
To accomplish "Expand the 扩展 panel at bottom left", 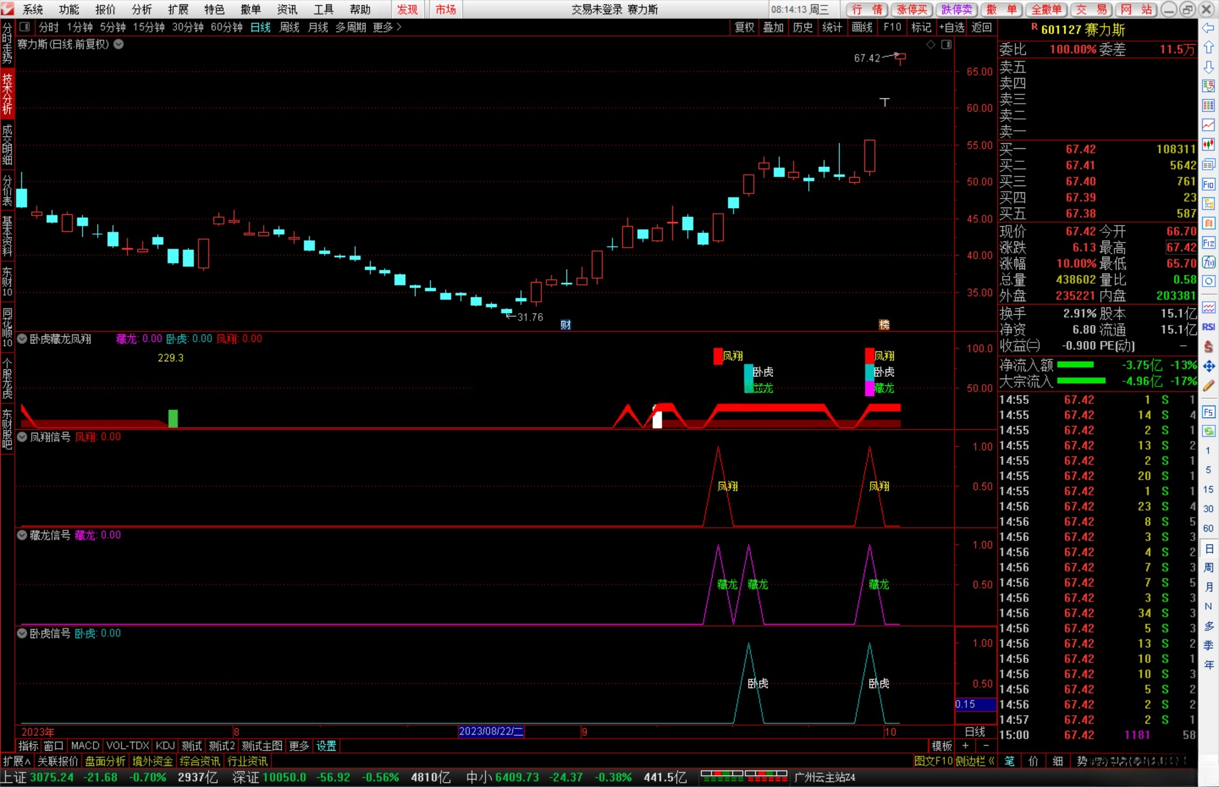I will (x=16, y=761).
